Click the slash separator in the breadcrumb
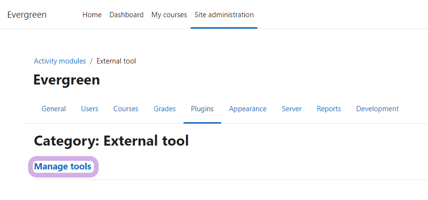This screenshot has height=200, width=428. click(92, 61)
